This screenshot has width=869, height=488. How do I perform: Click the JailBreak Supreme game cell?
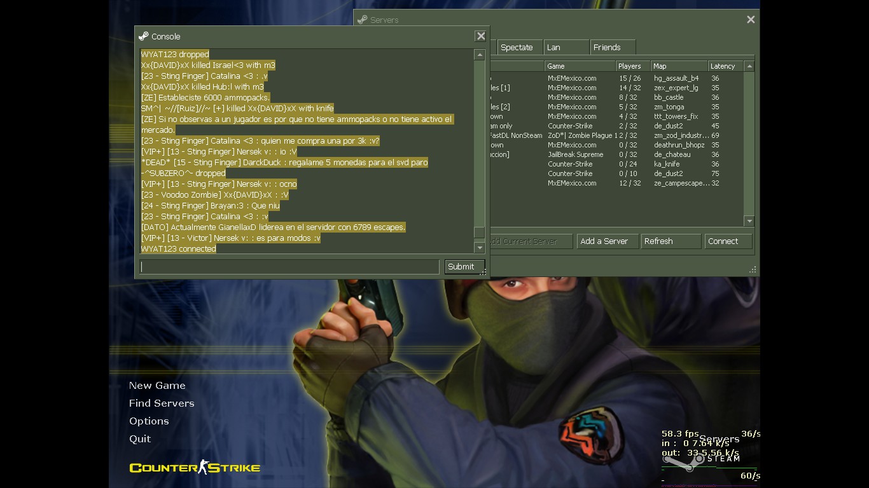coord(575,154)
